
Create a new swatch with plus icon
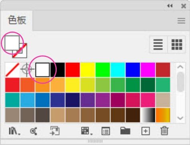pyautogui.click(x=146, y=131)
